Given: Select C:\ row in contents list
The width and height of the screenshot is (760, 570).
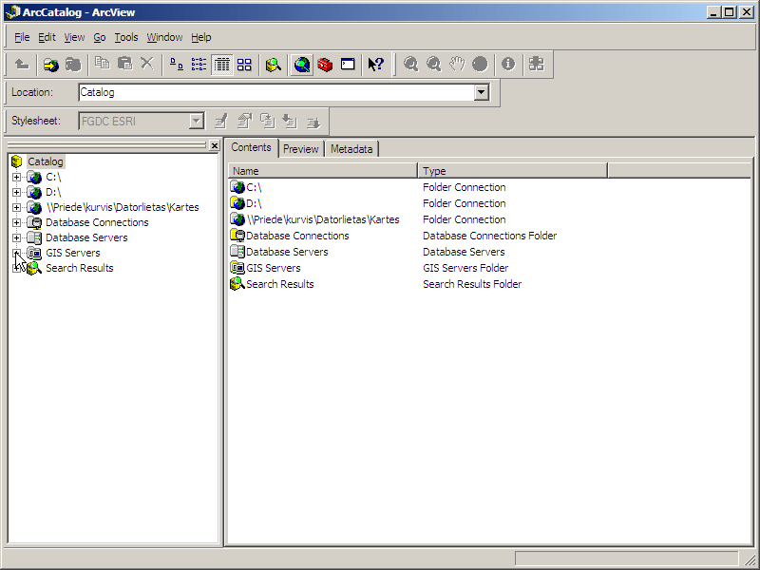Looking at the screenshot, I should click(x=254, y=187).
